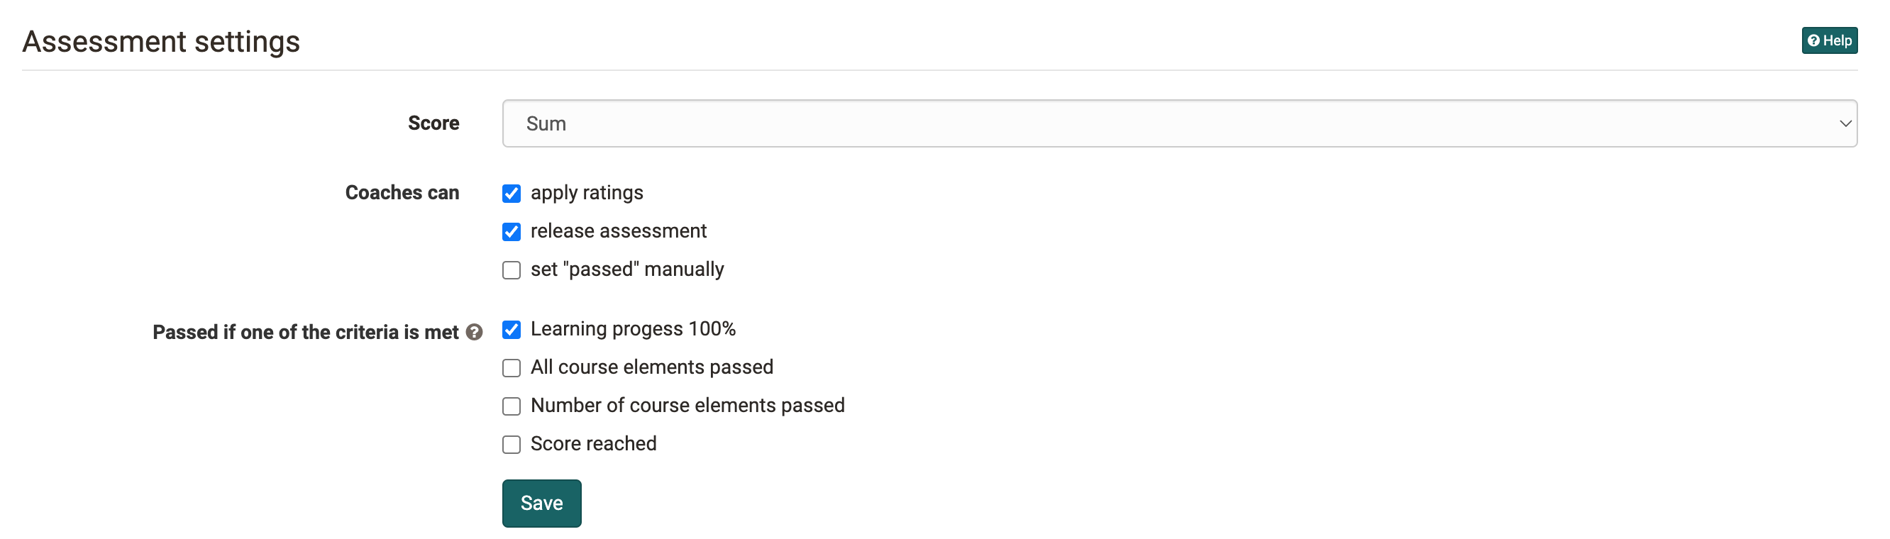Enable the Score reached criterion
Viewport: 1890px width, 539px height.
(x=512, y=445)
